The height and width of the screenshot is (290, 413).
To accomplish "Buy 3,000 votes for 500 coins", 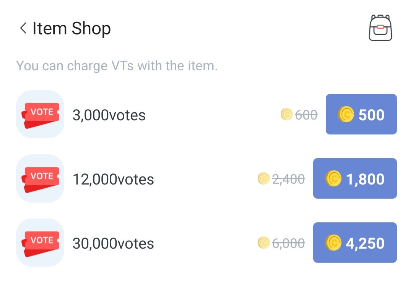I will tap(361, 114).
